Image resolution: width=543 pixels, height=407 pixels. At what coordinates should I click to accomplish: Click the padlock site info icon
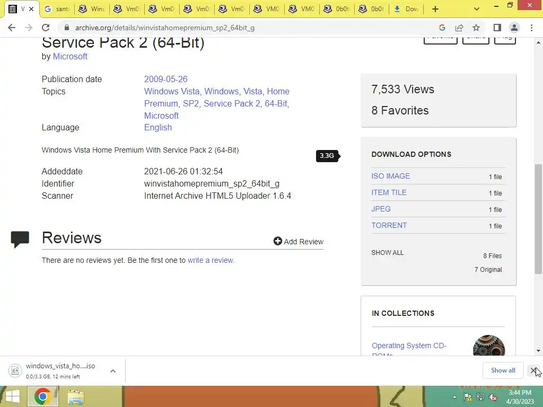tap(67, 28)
